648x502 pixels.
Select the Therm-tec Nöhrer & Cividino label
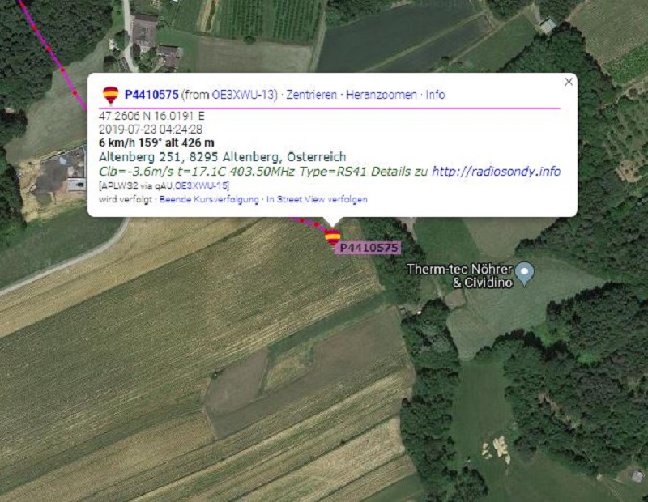[459, 275]
